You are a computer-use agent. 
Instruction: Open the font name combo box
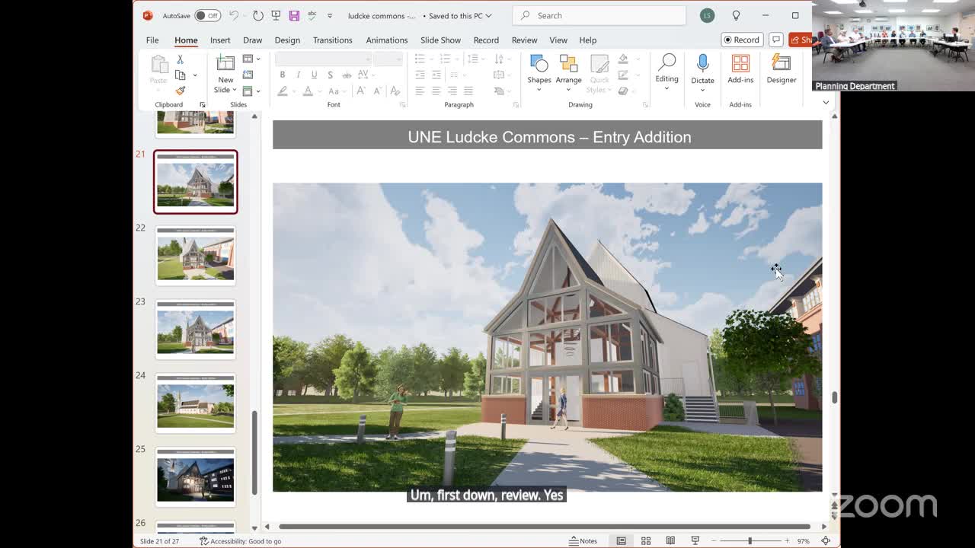click(x=323, y=59)
